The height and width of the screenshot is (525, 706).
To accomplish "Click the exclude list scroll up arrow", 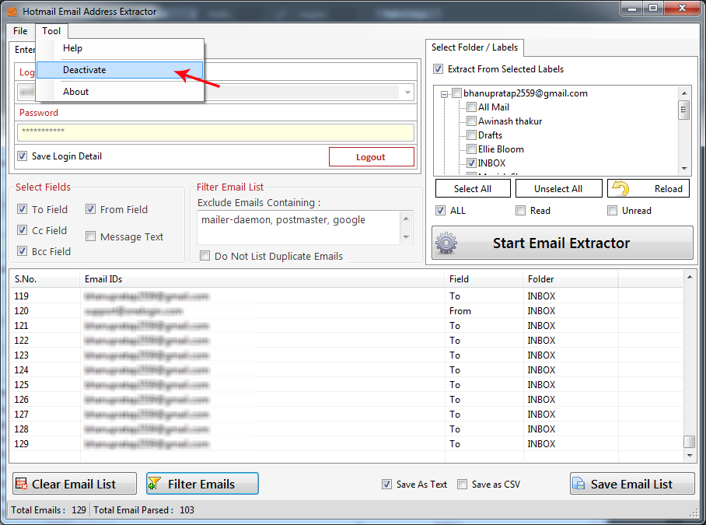I will [x=406, y=219].
